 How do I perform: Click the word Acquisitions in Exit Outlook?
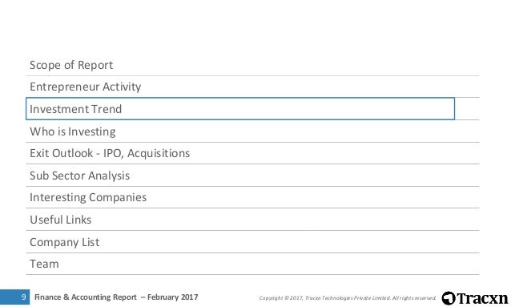click(159, 153)
